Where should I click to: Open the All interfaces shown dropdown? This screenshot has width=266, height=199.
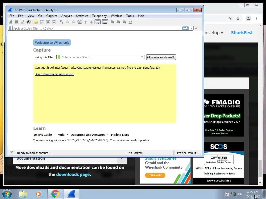pyautogui.click(x=161, y=57)
